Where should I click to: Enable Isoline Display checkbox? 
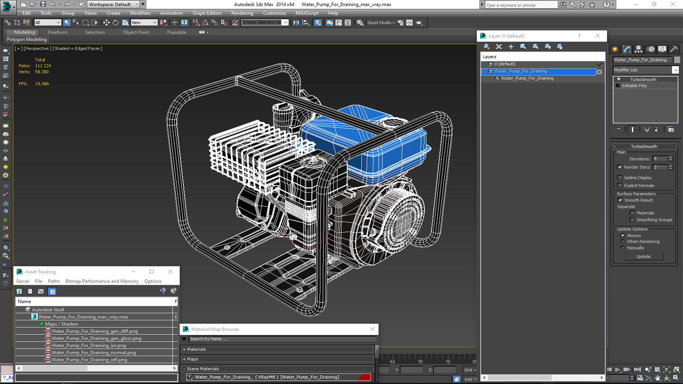[x=620, y=177]
